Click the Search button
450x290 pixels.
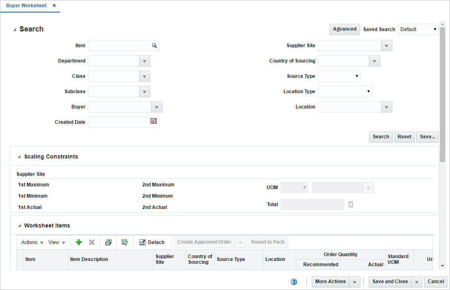381,137
